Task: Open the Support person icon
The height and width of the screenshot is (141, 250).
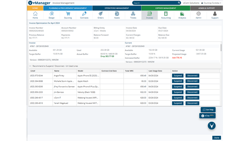Action: click(215, 15)
